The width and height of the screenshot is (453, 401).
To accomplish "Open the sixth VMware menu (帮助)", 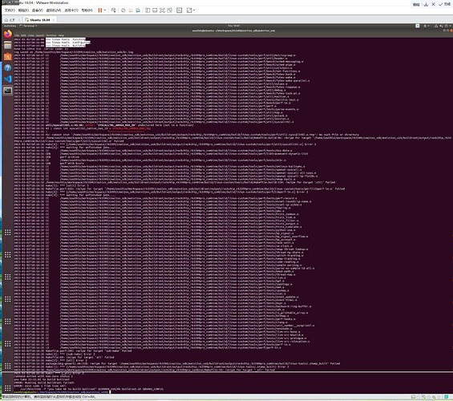I will coord(87,10).
